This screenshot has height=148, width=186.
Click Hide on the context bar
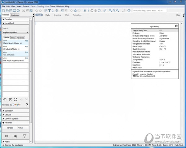(178, 15)
